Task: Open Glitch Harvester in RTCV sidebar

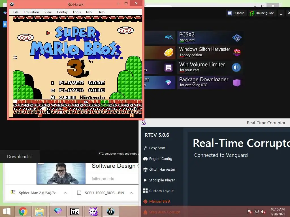Action: tap(162, 170)
